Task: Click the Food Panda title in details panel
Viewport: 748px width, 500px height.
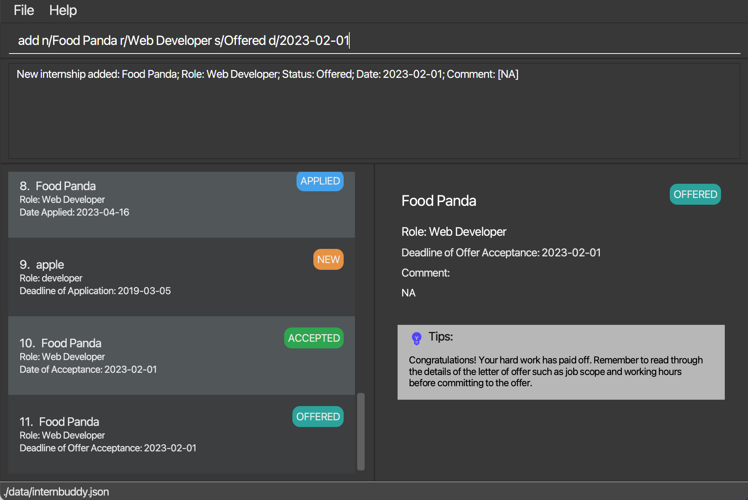Action: point(439,201)
